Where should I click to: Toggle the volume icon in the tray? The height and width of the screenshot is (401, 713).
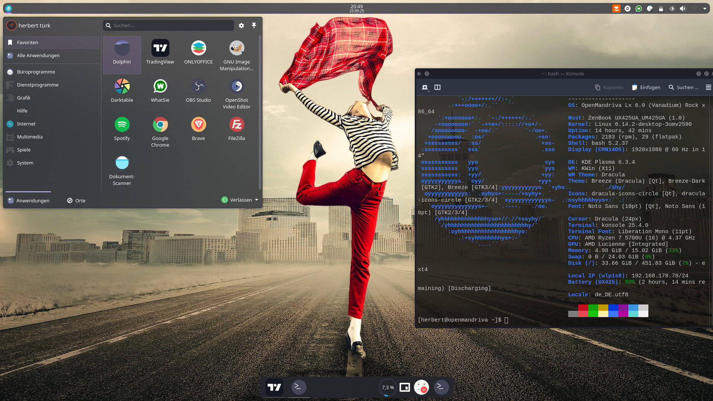683,9
